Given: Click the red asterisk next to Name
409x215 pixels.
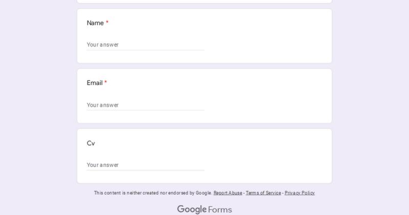Looking at the screenshot, I should [107, 23].
